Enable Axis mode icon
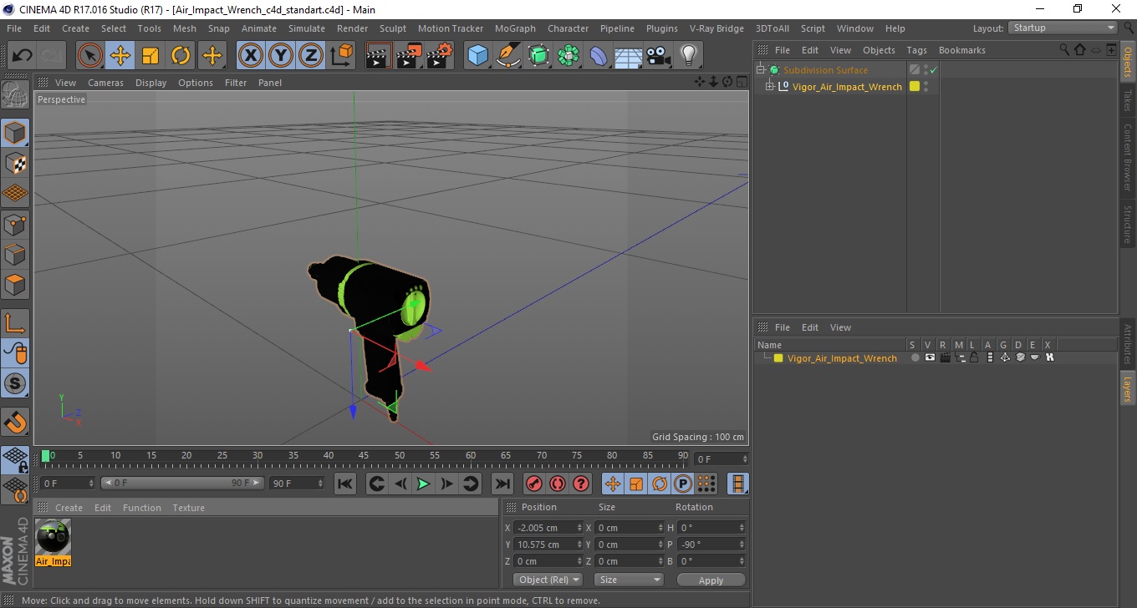1137x608 pixels. 15,323
